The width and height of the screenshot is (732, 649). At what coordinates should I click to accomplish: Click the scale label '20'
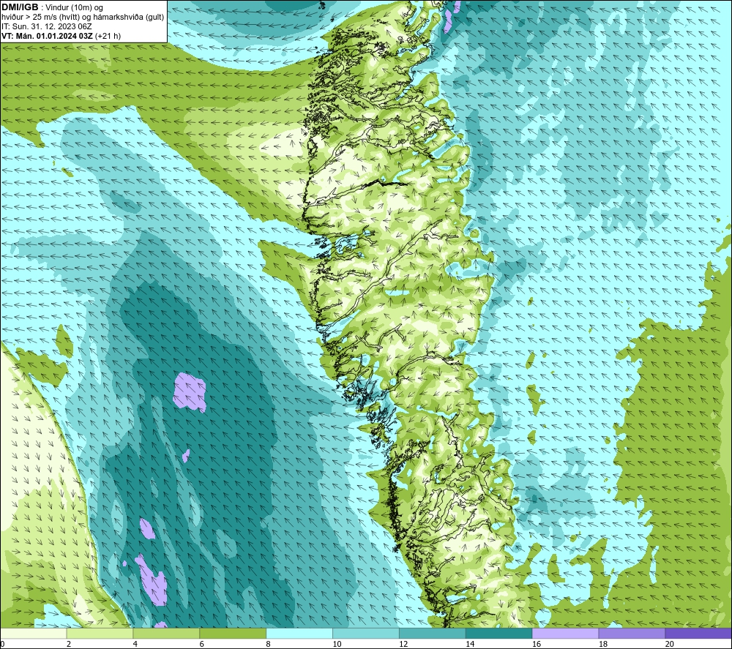pyautogui.click(x=670, y=644)
